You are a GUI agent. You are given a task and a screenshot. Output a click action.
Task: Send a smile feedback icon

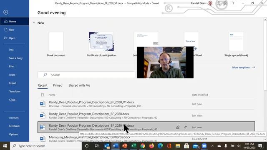(x=219, y=3)
